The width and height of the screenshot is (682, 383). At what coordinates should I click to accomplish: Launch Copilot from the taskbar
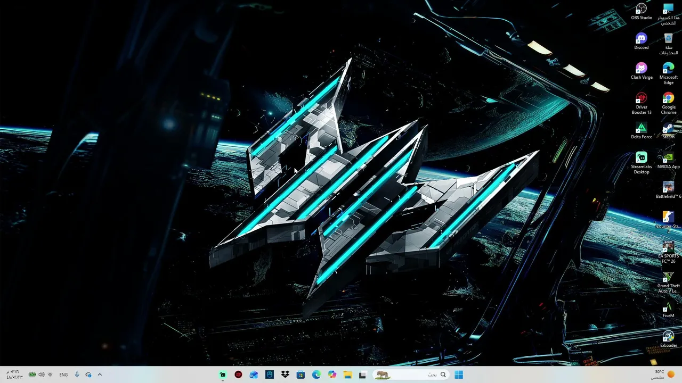(x=332, y=374)
